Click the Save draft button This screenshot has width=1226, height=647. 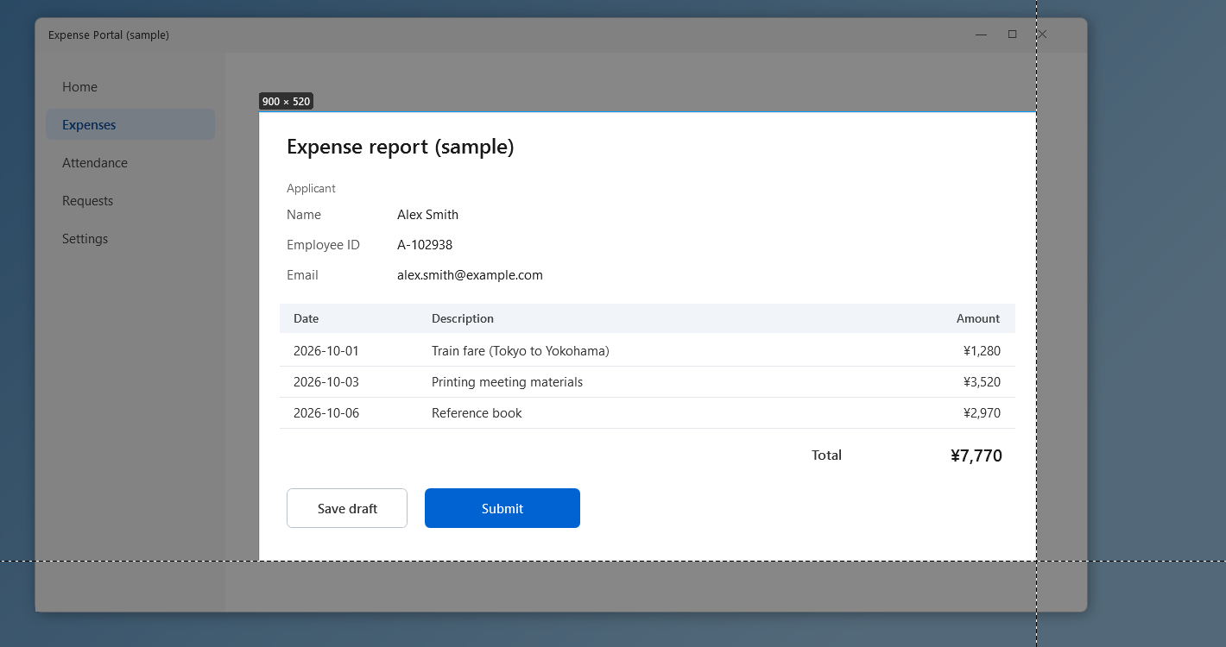click(347, 508)
